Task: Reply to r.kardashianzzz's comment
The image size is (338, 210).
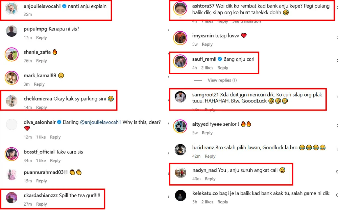Action: [x=42, y=204]
